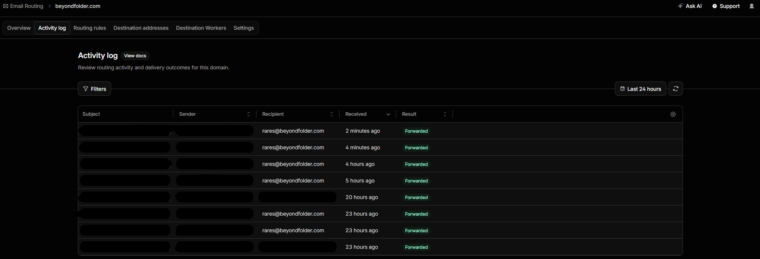Switch to Routing rules tab

click(90, 28)
